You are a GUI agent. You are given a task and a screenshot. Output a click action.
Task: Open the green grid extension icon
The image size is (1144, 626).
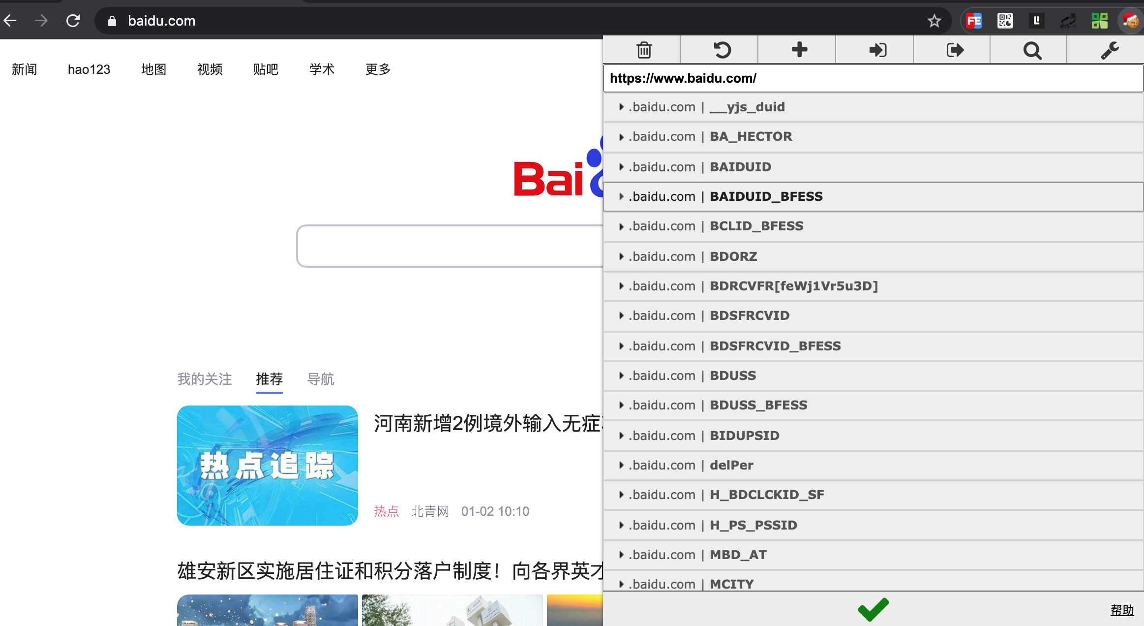pyautogui.click(x=1099, y=21)
